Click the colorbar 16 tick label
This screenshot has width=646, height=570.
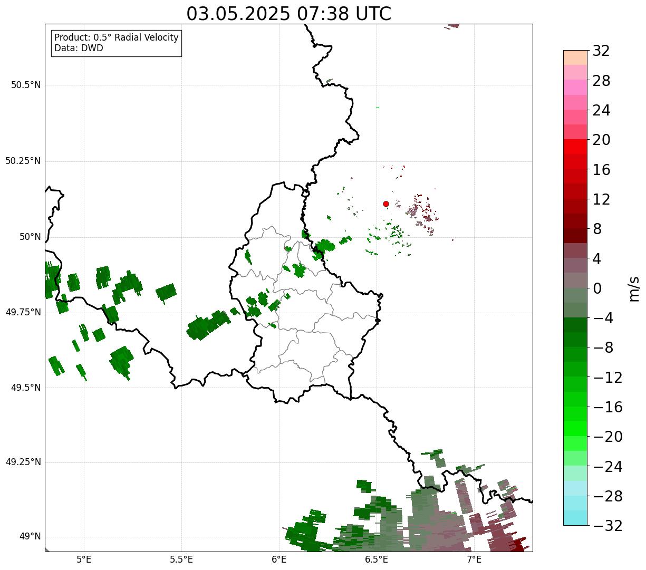click(601, 170)
